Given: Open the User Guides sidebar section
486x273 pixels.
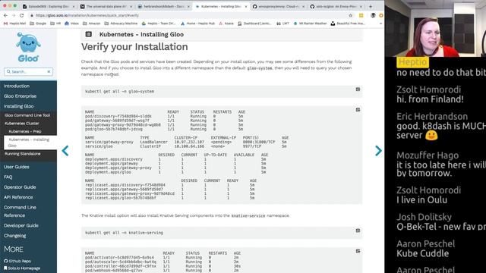Looking at the screenshot, I should coord(17,167).
